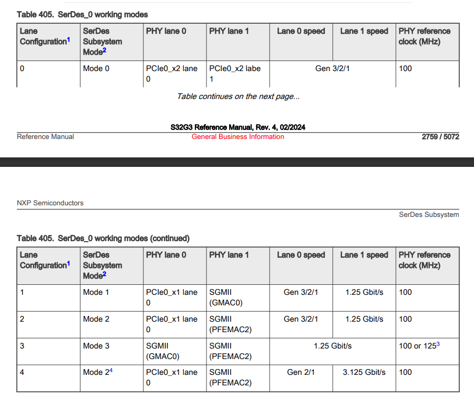The height and width of the screenshot is (398, 474).
Task: Follow footnote 3 beside '100 or 125'
Action: point(438,344)
